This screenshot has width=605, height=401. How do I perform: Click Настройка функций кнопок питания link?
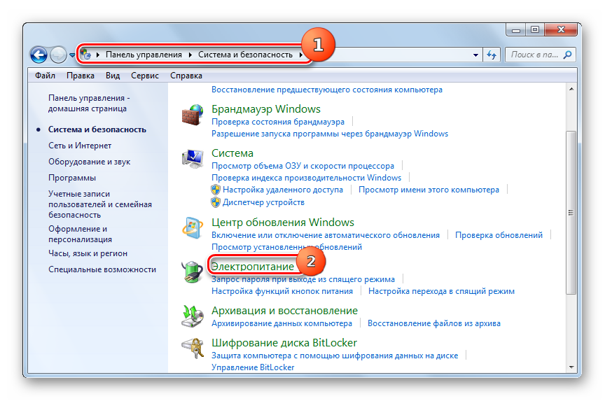(x=282, y=291)
